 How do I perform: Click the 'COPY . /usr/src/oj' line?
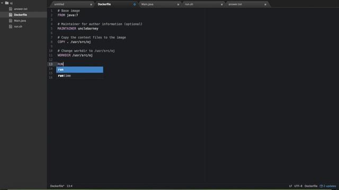(x=74, y=42)
